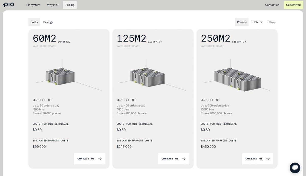
Task: Click Contact us in top navigation
Action: click(272, 5)
